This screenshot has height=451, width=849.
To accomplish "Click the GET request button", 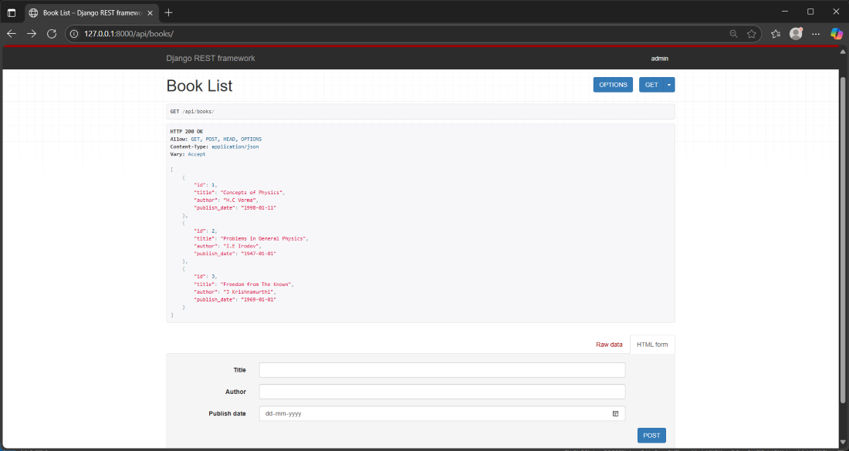I will [651, 85].
